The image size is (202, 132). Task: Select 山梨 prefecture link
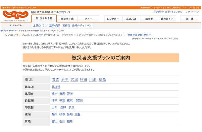coord(55,108)
